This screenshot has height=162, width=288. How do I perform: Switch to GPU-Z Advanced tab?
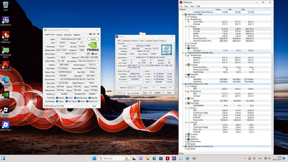(x=68, y=35)
